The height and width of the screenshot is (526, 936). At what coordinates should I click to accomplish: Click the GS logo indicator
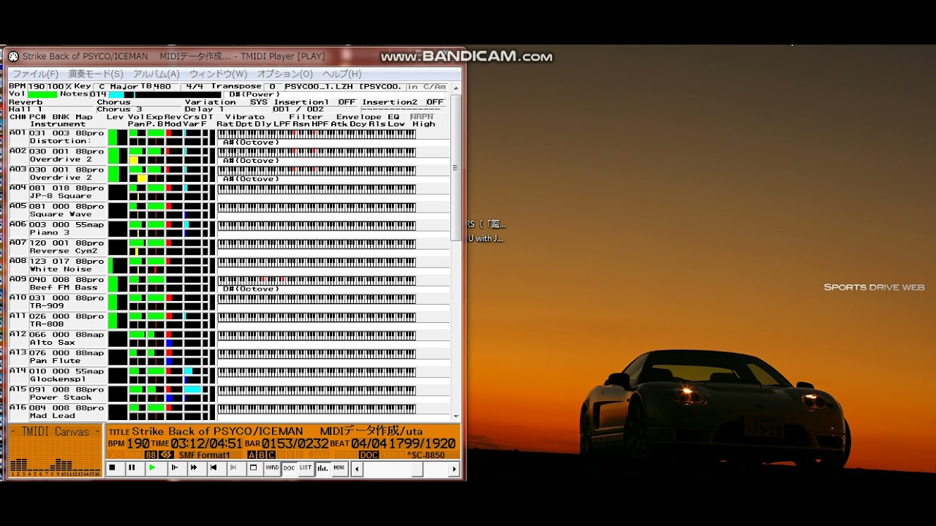click(x=166, y=455)
